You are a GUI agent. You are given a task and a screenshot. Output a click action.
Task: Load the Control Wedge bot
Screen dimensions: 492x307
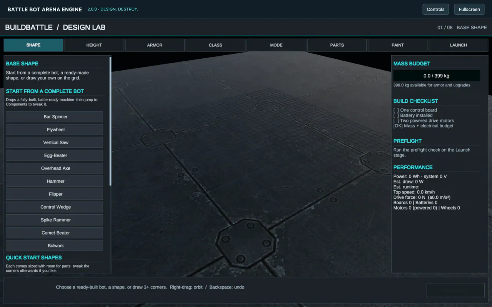pyautogui.click(x=54, y=207)
